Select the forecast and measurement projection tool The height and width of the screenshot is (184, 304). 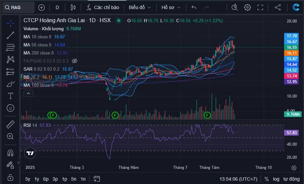pyautogui.click(x=10, y=72)
